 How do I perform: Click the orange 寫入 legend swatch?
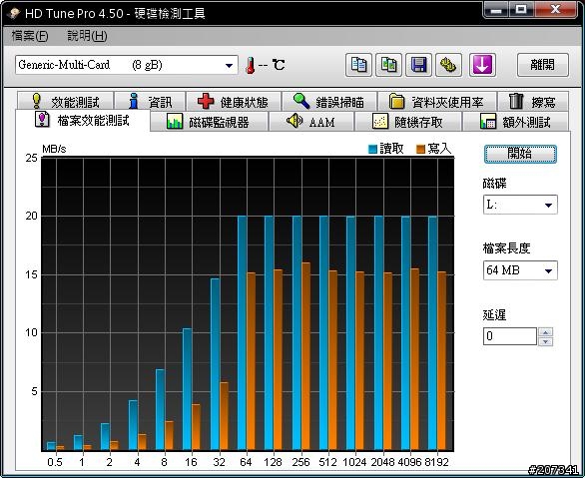coord(420,149)
